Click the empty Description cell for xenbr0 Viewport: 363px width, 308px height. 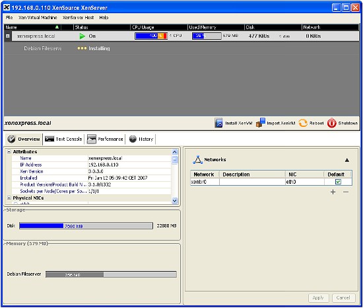(x=252, y=182)
